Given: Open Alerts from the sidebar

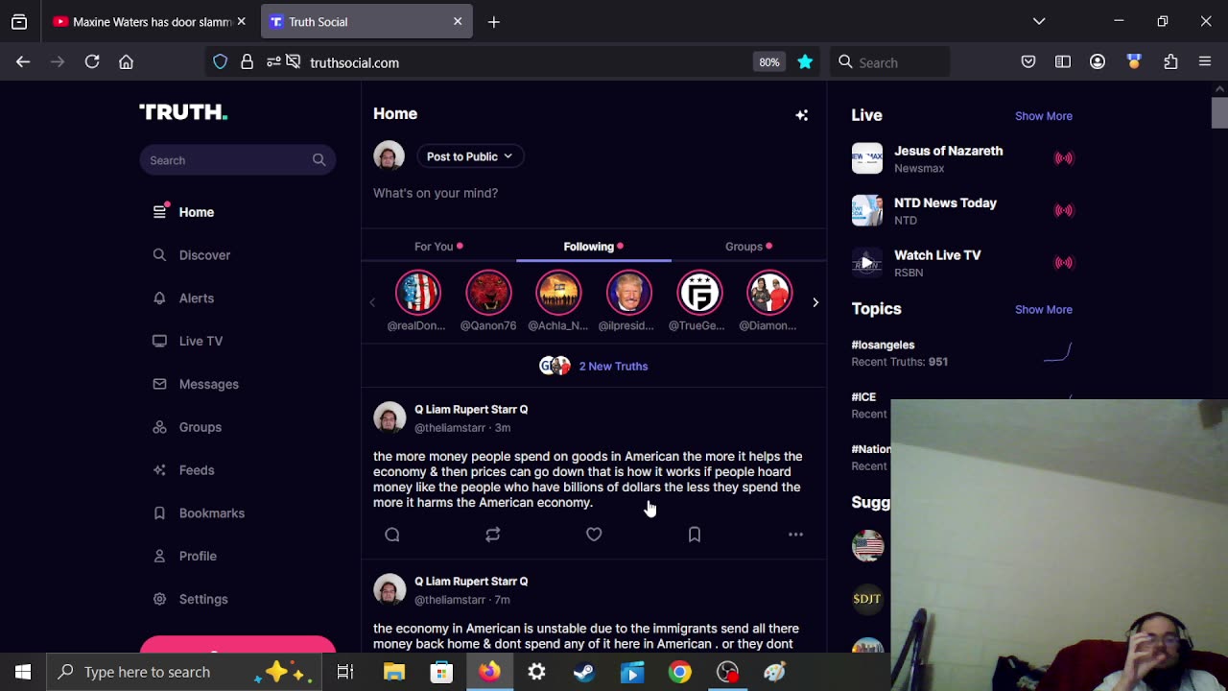Looking at the screenshot, I should point(196,298).
